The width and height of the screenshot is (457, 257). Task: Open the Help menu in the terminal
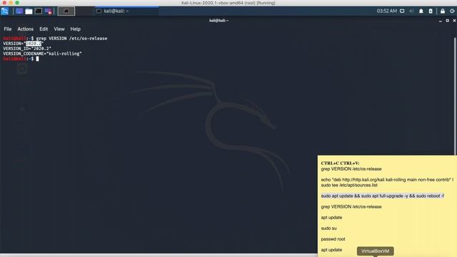pos(76,29)
